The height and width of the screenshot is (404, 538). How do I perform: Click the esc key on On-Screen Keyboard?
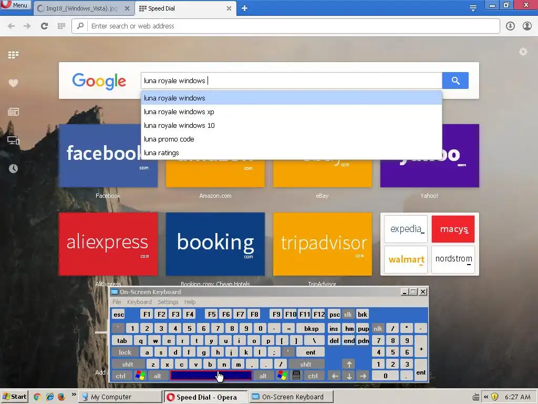(119, 315)
